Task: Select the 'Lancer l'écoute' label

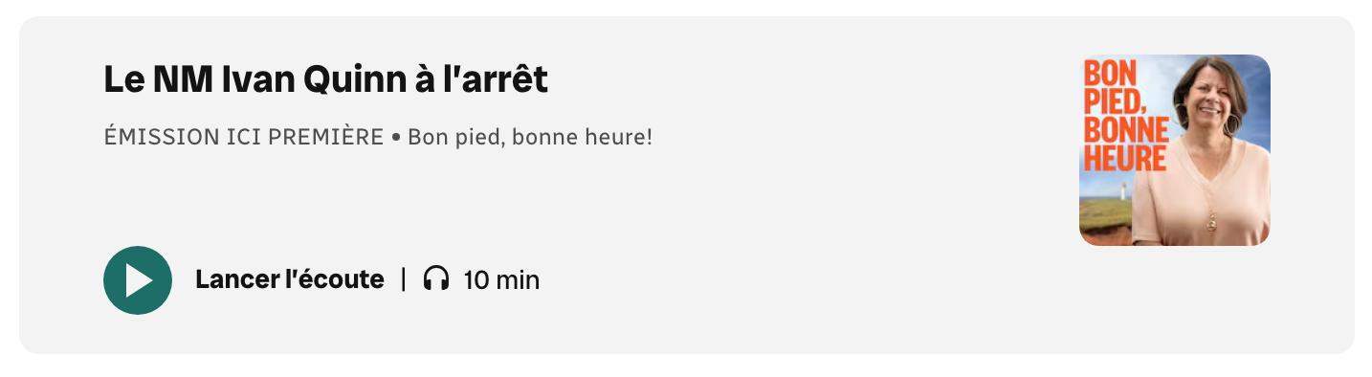Action: tap(290, 279)
